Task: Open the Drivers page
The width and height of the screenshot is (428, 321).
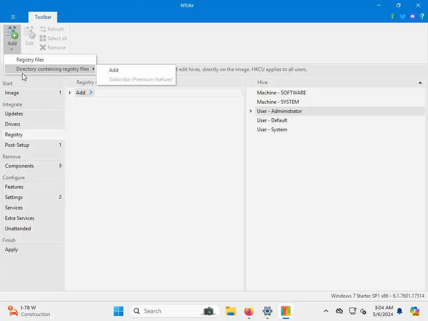Action: tap(33, 124)
